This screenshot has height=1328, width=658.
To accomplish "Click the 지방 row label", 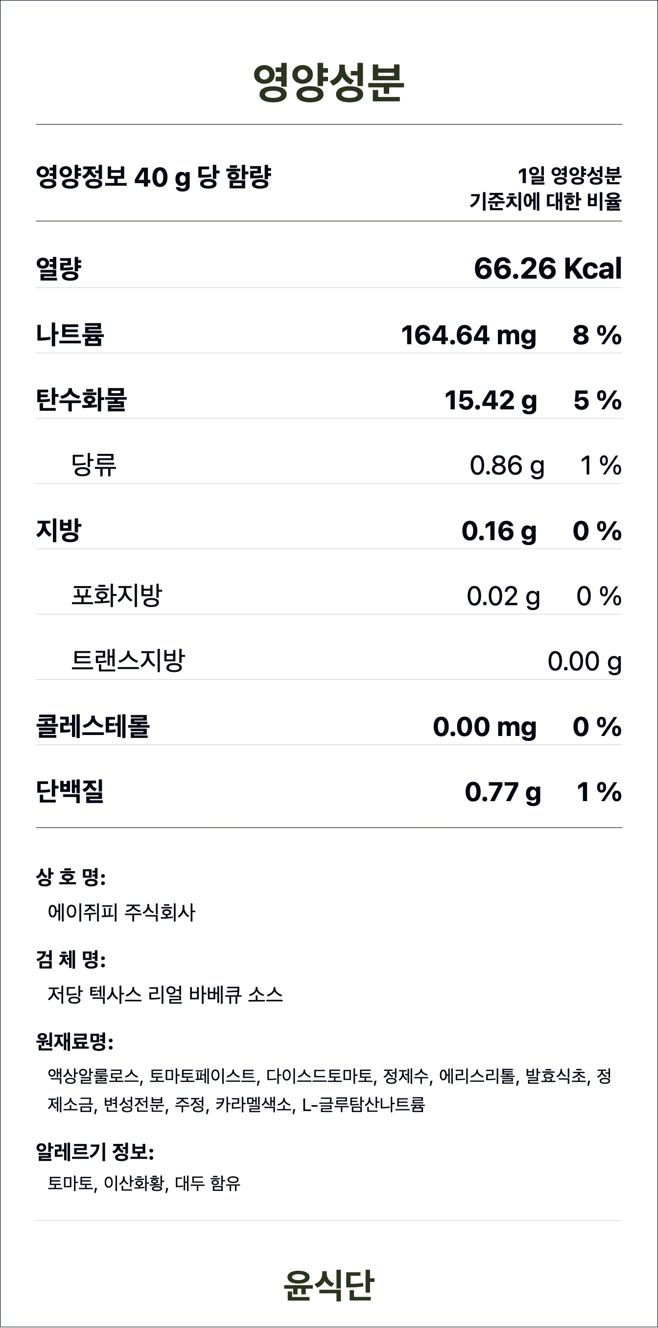I will (58, 530).
